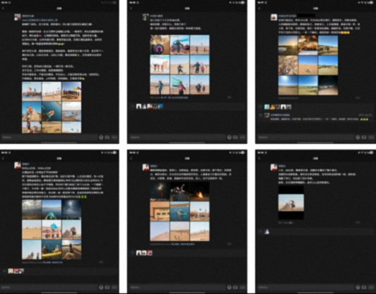This screenshot has height=294, width=376.
Task: Open the sun in dark sky thumbnail of the kayak post
Action: coord(71,209)
